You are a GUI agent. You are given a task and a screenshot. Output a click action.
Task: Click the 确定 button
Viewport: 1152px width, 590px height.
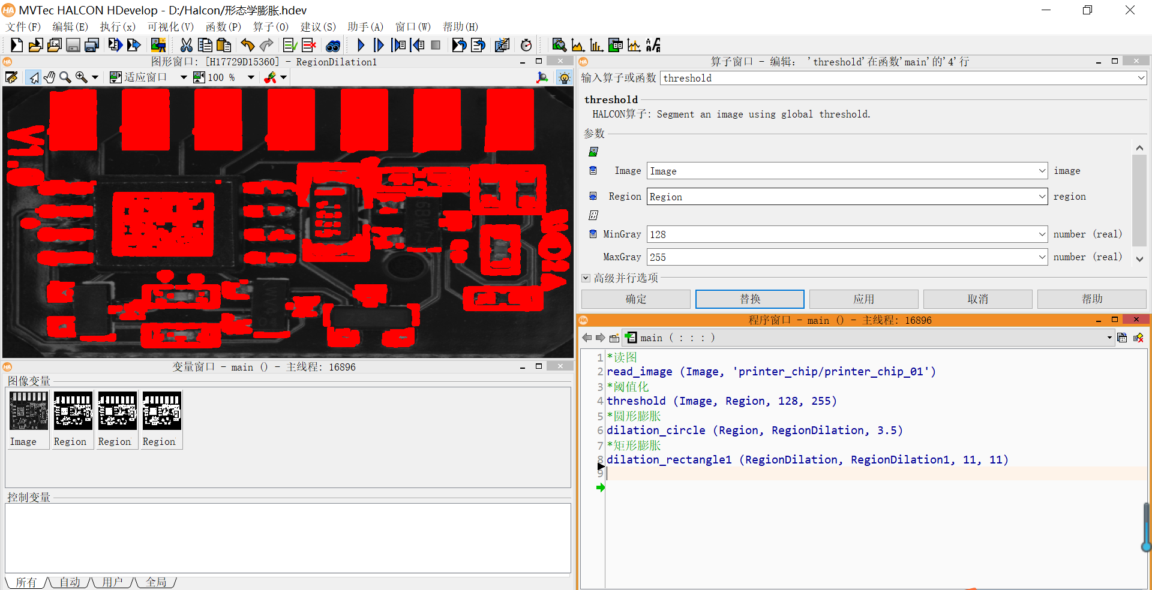coord(636,299)
